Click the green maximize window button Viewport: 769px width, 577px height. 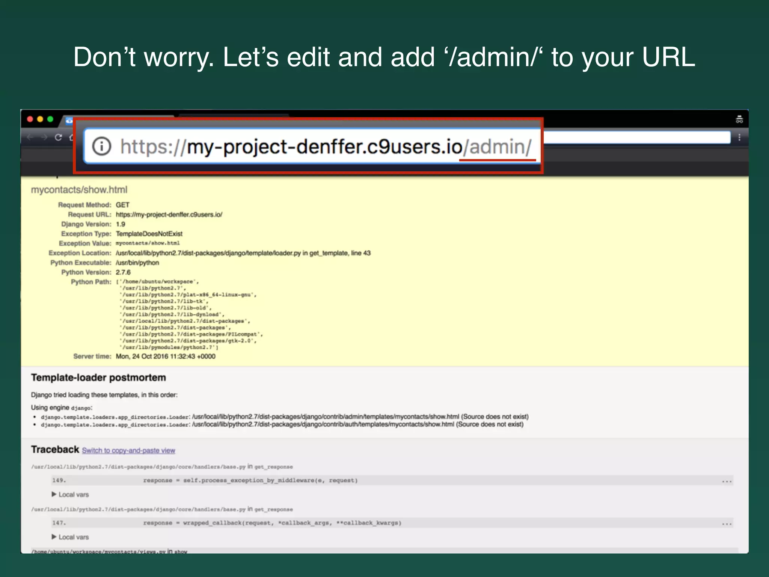[x=50, y=119]
